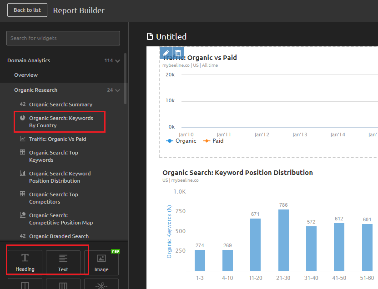Add an Image widget
Viewport: 378px width, 289px height.
101,263
